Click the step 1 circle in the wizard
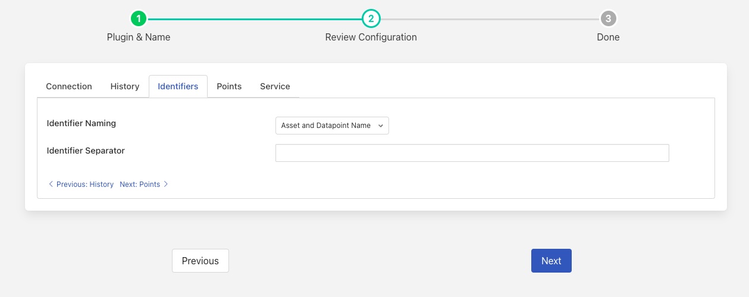 [139, 19]
